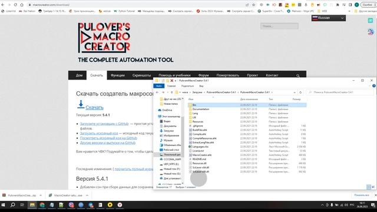Click the Explorer search box
Viewport: 377px width, 212px height.
(x=339, y=92)
